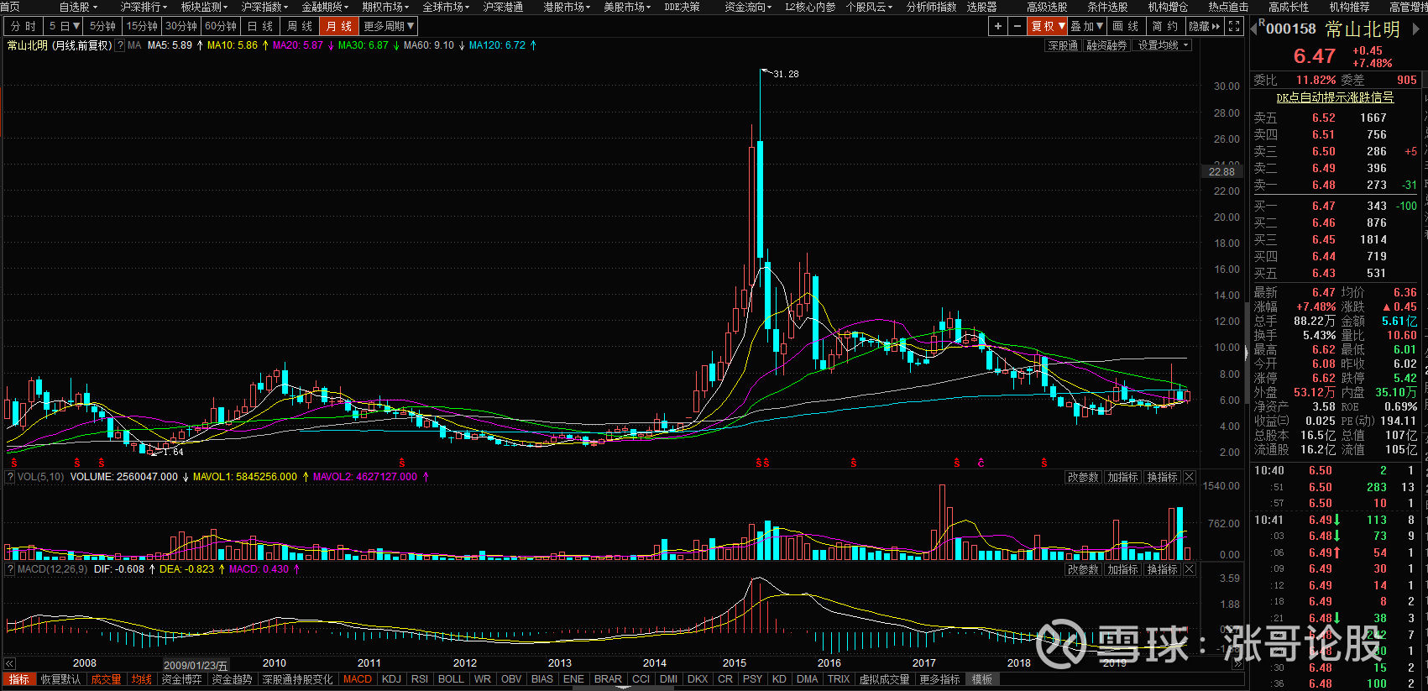This screenshot has width=1428, height=691.
Task: Open the 设置均线 dropdown
Action: 1163,45
